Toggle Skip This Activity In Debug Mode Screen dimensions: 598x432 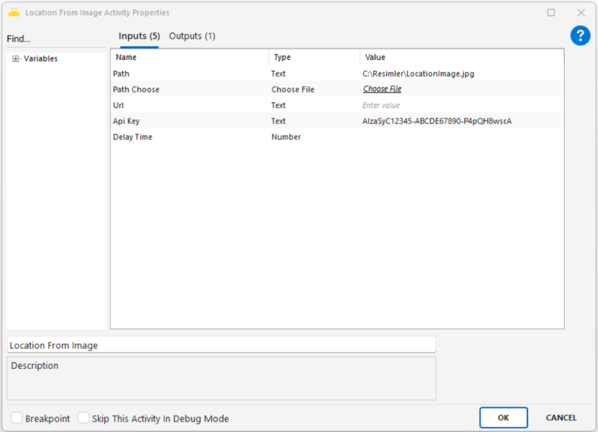tap(84, 418)
